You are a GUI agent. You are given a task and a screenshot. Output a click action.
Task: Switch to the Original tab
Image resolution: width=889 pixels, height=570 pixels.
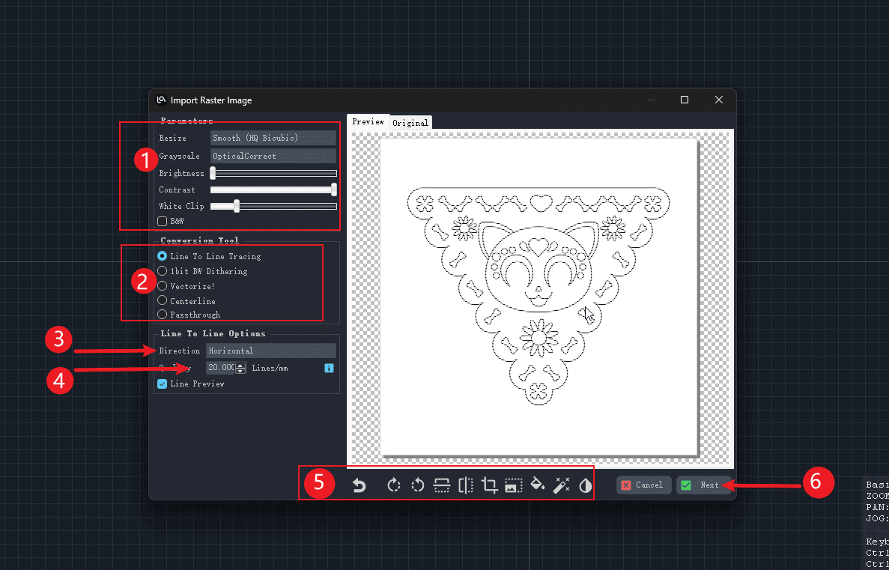(410, 122)
